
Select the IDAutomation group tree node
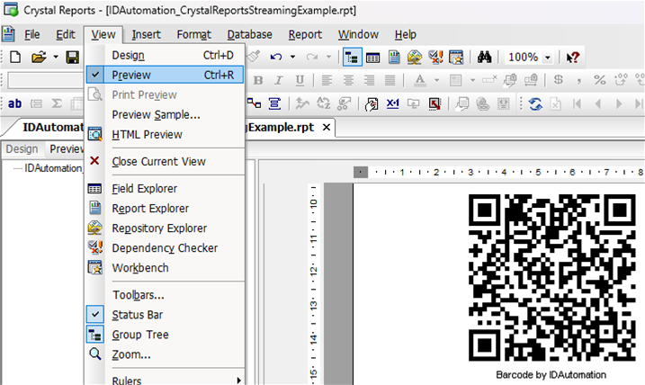pyautogui.click(x=53, y=168)
